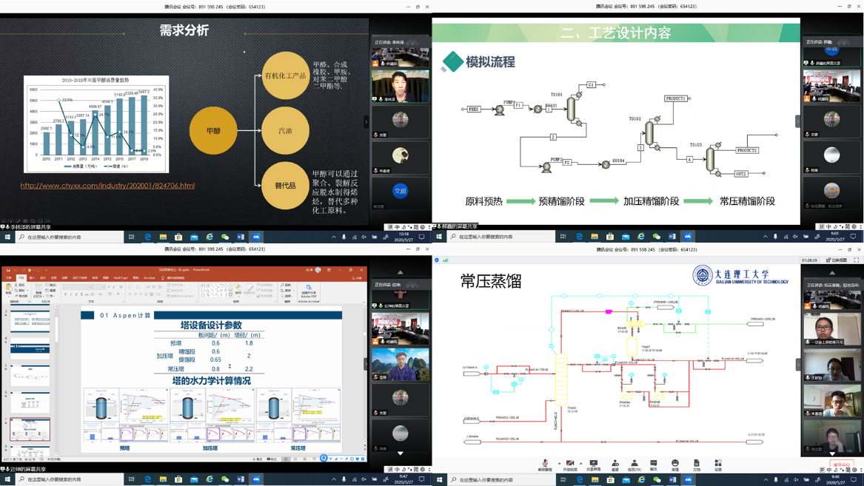Click the 共享屏幕 share screen icon
Screen dimensions: 864x486
coord(594,463)
